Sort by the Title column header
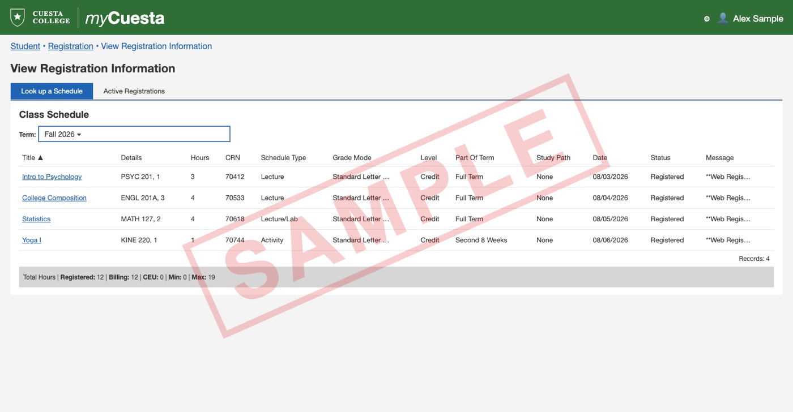 pos(32,158)
